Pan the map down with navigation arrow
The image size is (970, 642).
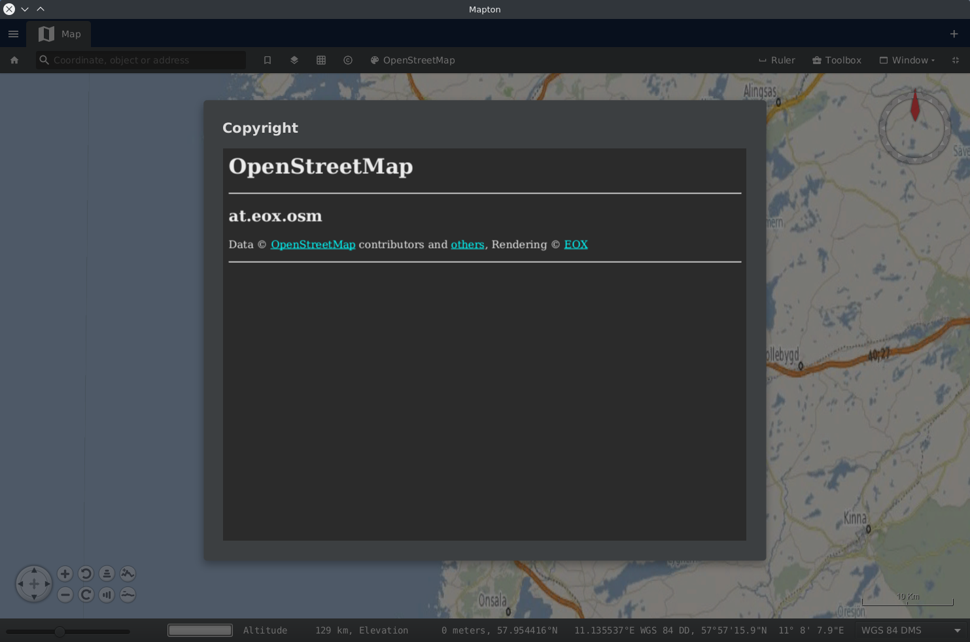point(34,597)
